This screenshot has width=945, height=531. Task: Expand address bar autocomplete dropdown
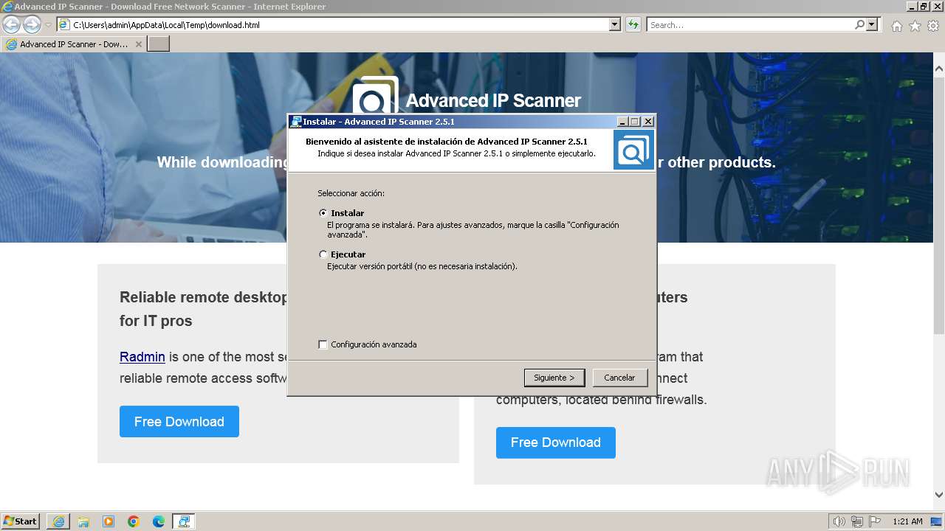point(615,24)
